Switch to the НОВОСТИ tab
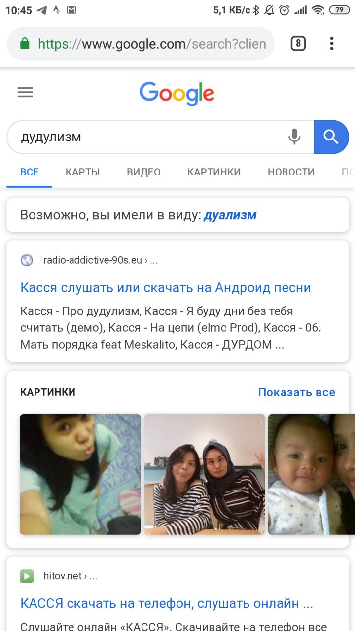The height and width of the screenshot is (631, 355). coord(291,172)
